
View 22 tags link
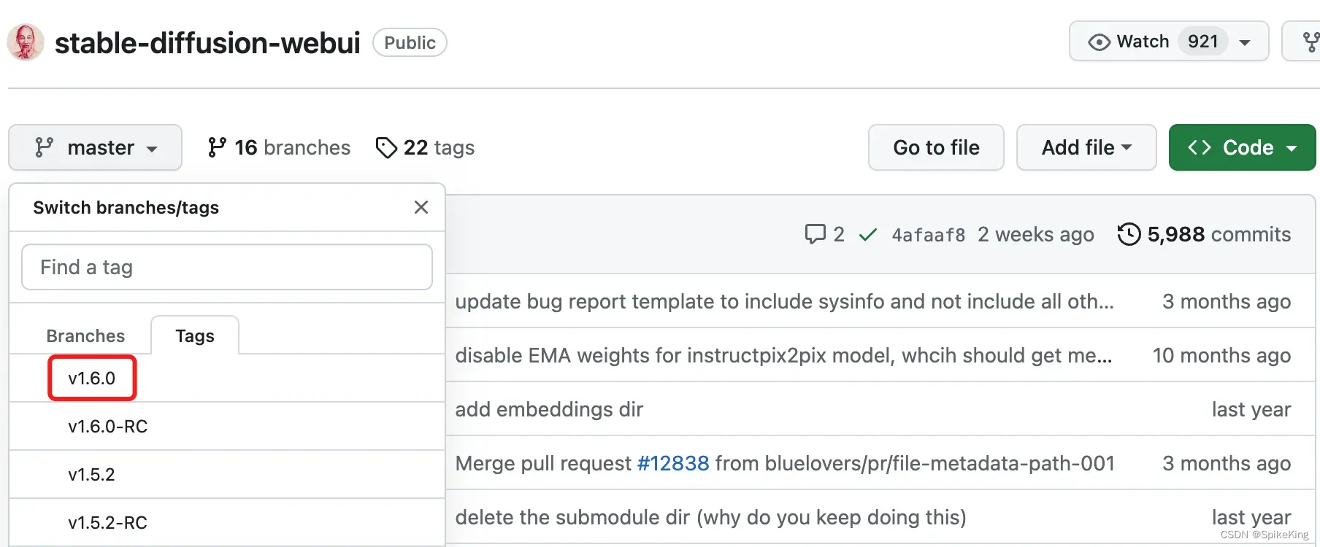click(425, 147)
